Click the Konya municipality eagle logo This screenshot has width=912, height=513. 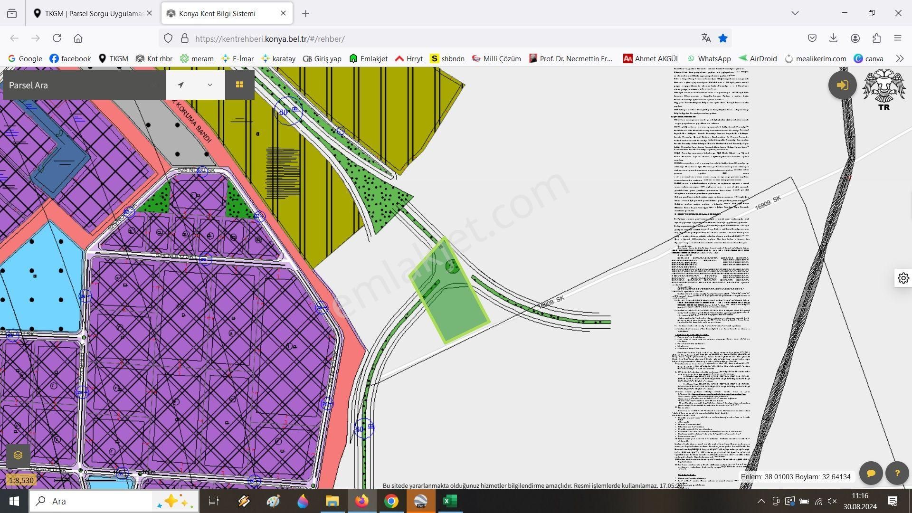pos(883,89)
